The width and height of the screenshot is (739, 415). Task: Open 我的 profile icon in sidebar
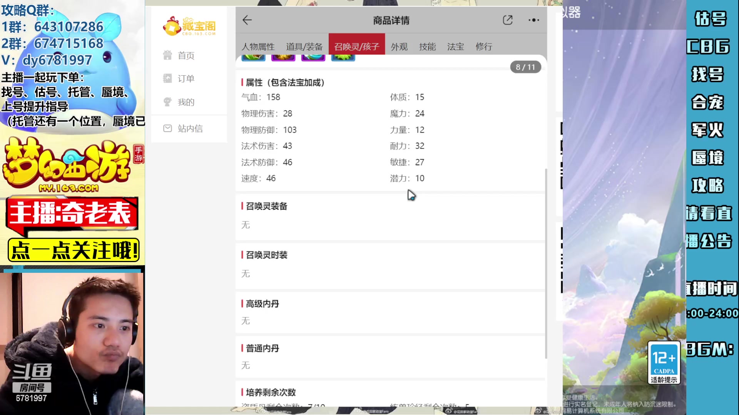(x=167, y=101)
